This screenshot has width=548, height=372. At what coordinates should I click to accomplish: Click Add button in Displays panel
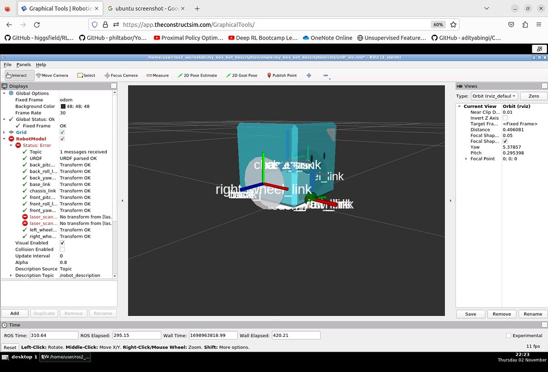tap(14, 313)
